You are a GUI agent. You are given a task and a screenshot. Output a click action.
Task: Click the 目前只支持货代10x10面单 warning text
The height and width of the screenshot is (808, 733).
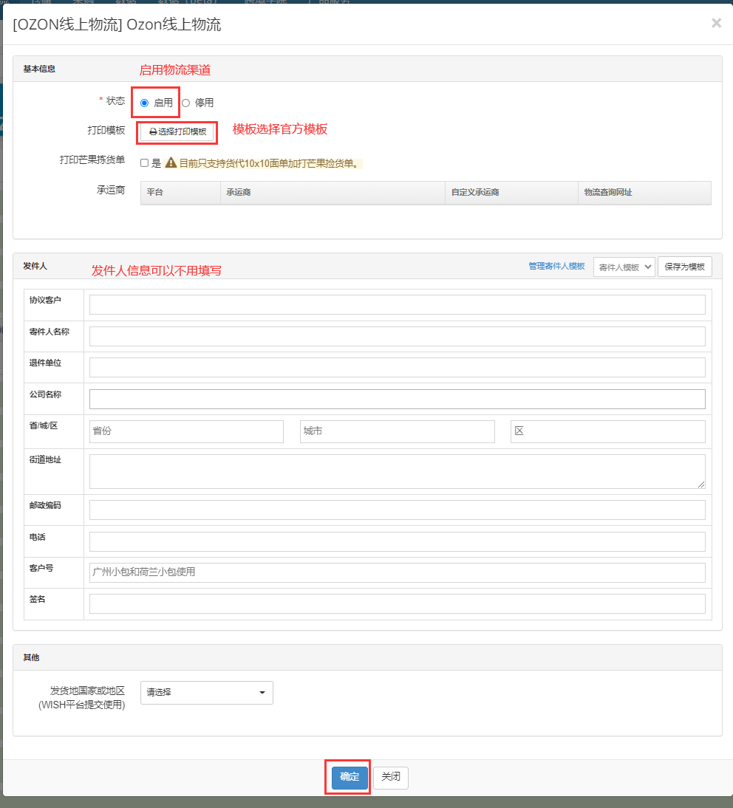[269, 163]
